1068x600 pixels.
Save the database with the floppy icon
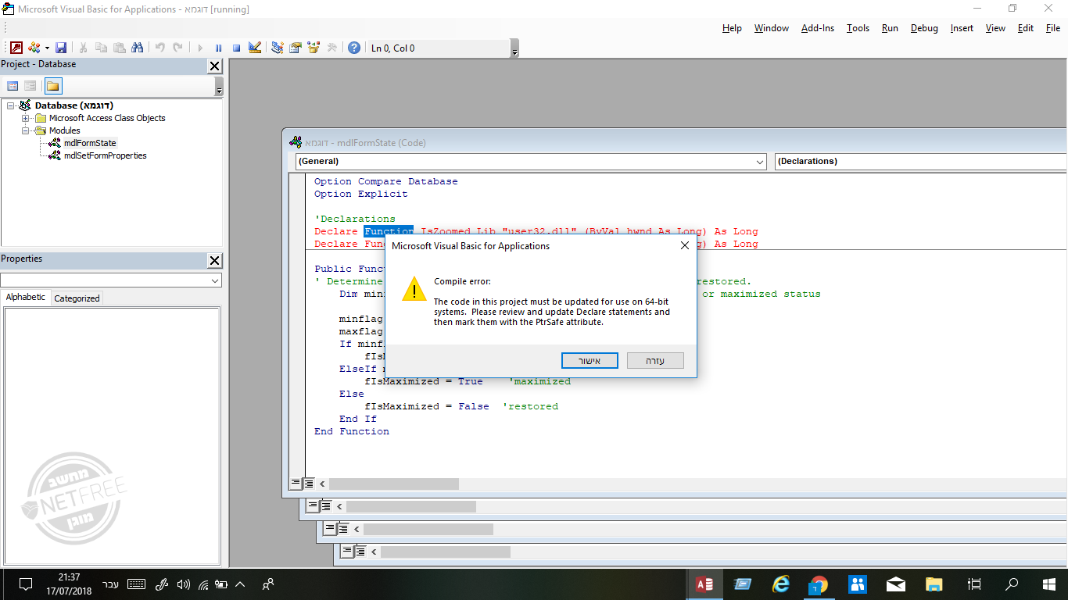[61, 48]
